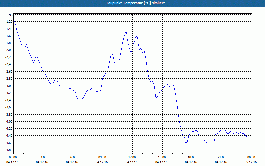Select the '-1,20' y-axis label
Viewport: 265px width, 166px height.
(9, 22)
